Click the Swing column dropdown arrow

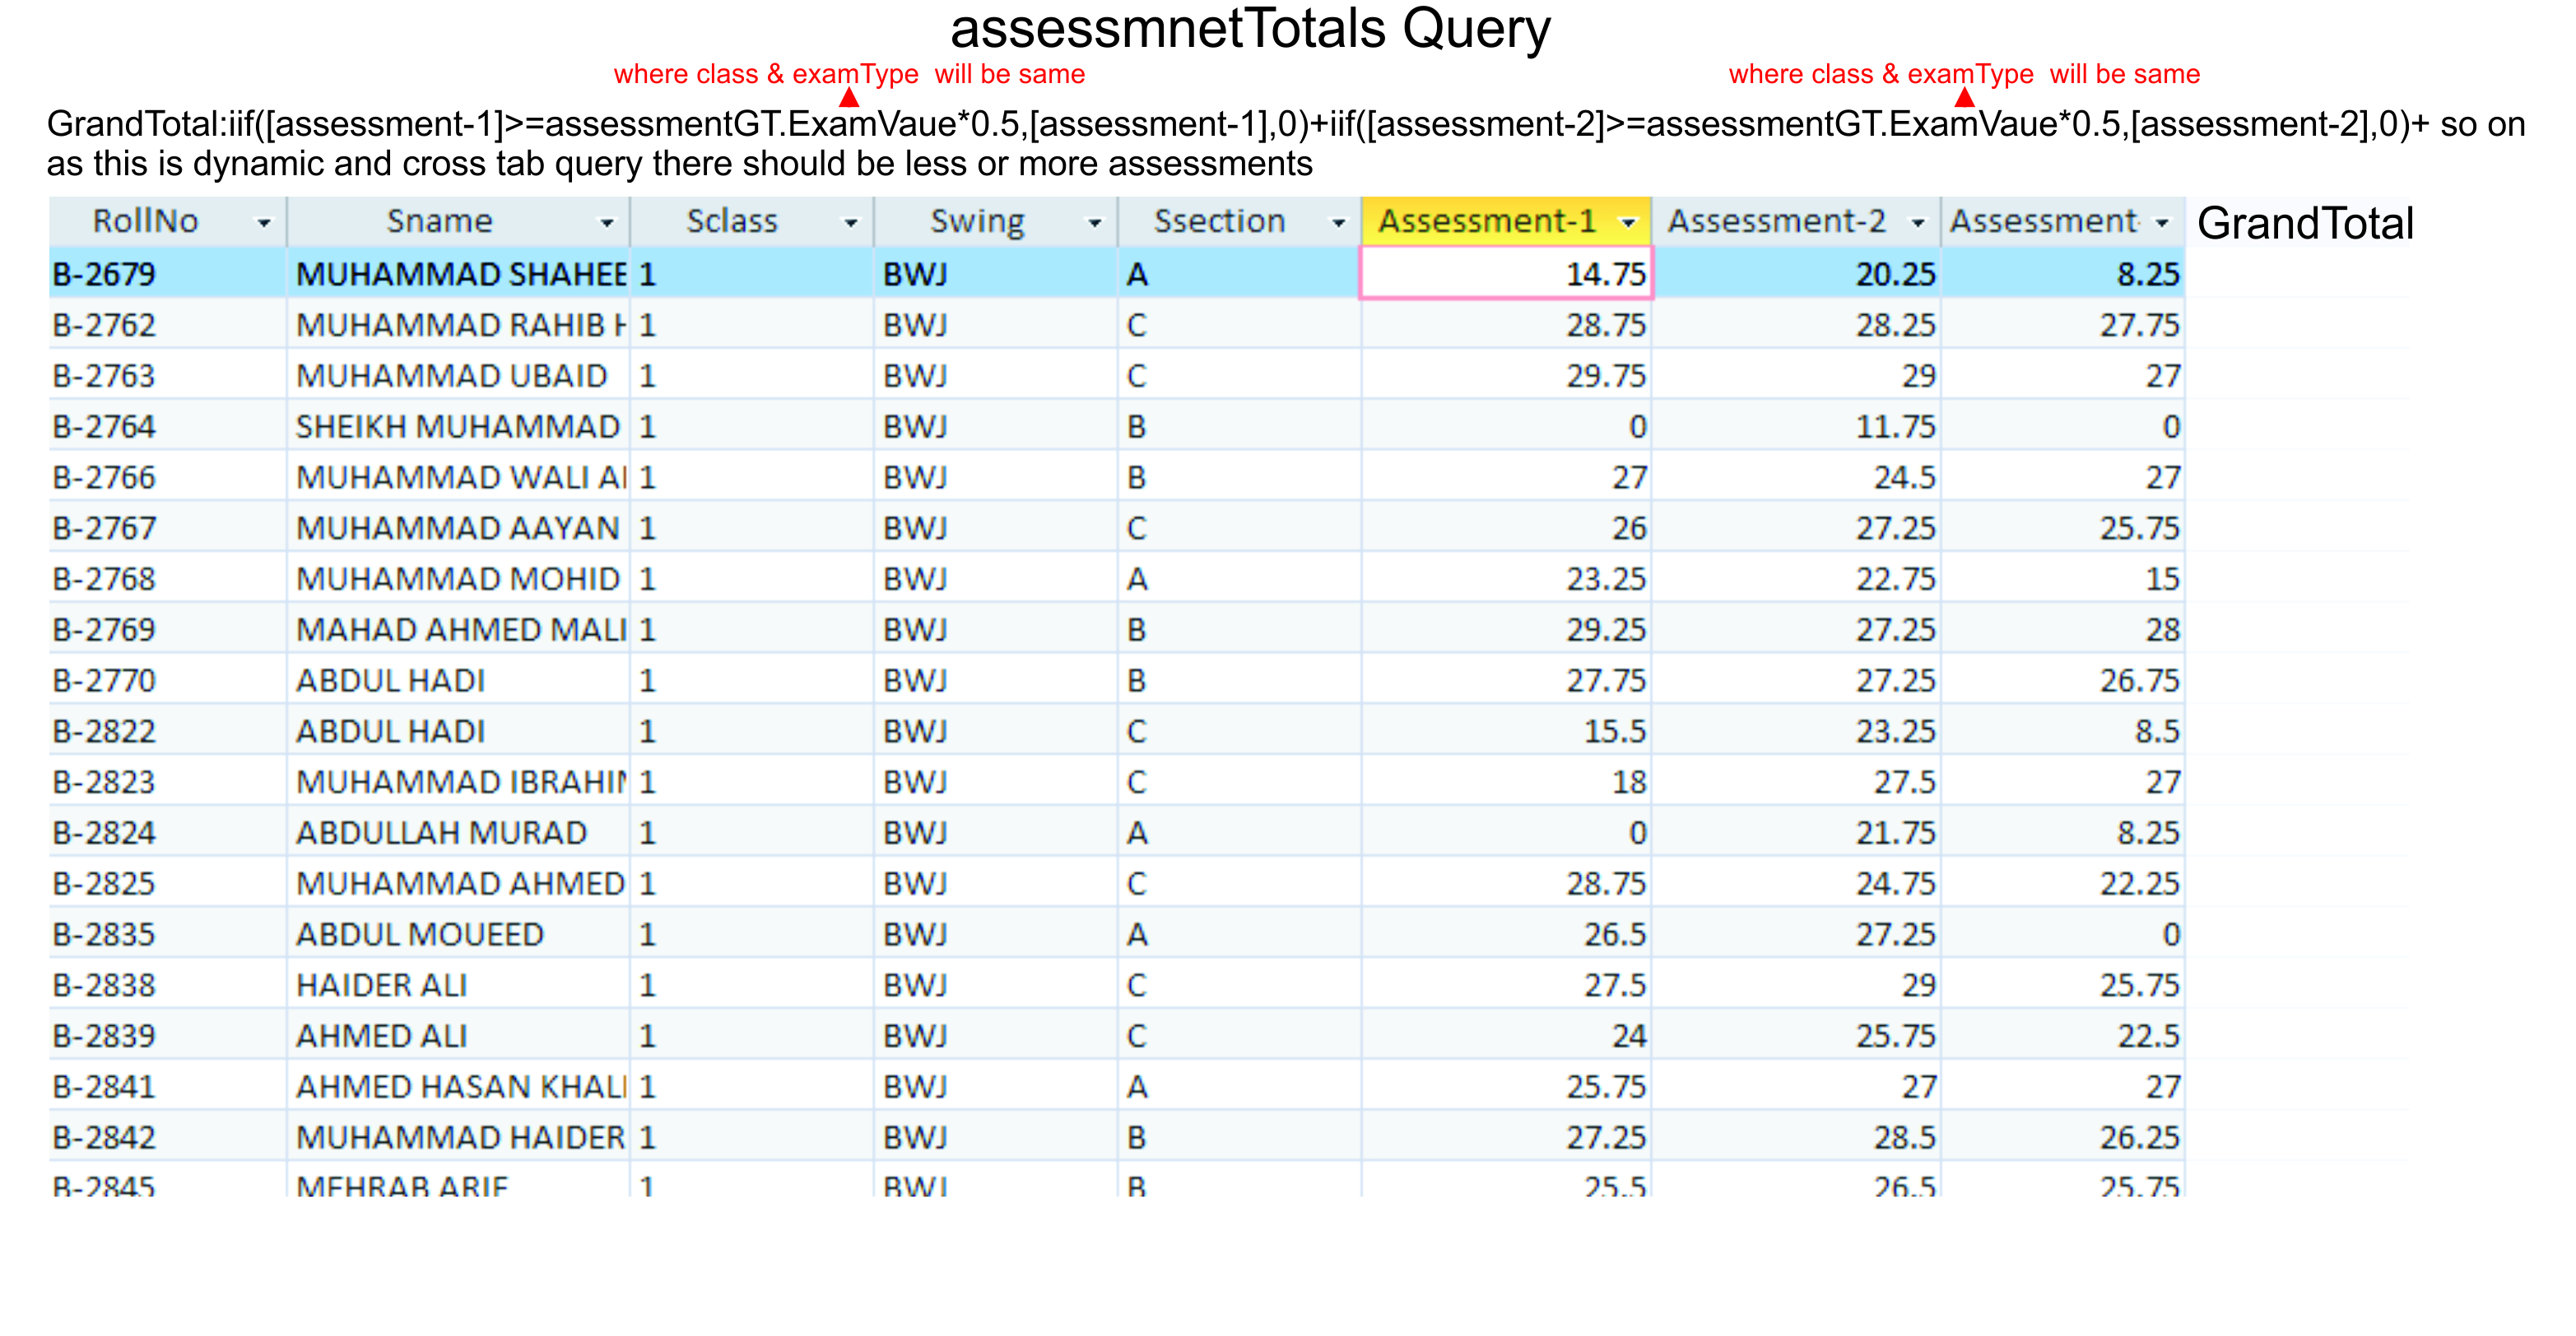coord(1094,223)
